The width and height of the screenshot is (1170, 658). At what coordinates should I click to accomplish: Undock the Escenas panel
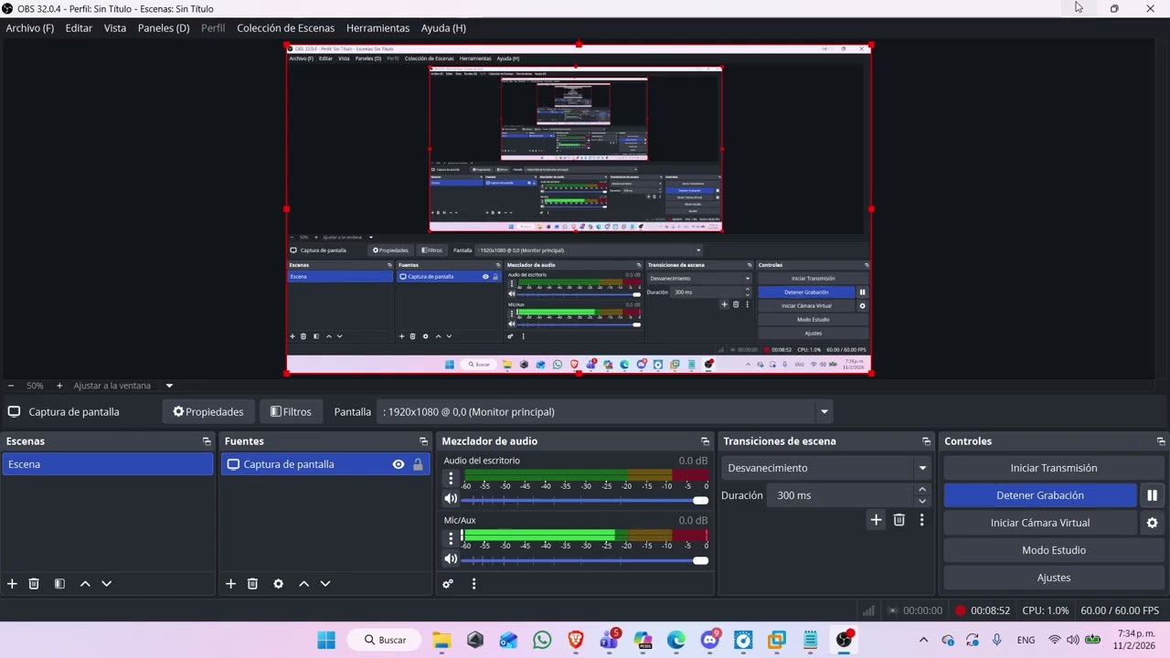coord(207,441)
